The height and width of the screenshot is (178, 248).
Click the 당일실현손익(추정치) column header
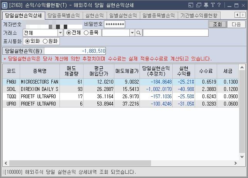[x=156, y=71]
